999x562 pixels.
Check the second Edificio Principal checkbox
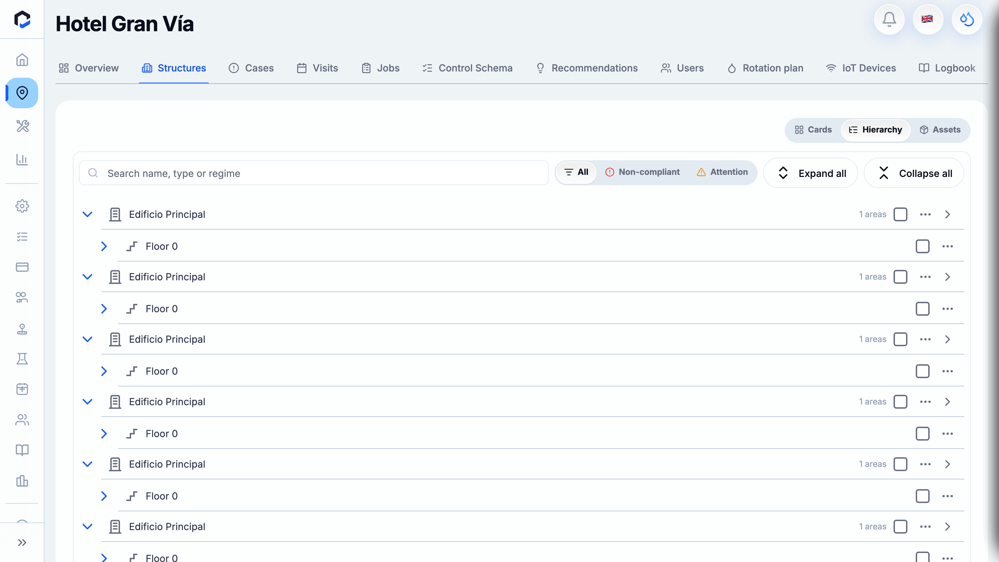(x=900, y=277)
